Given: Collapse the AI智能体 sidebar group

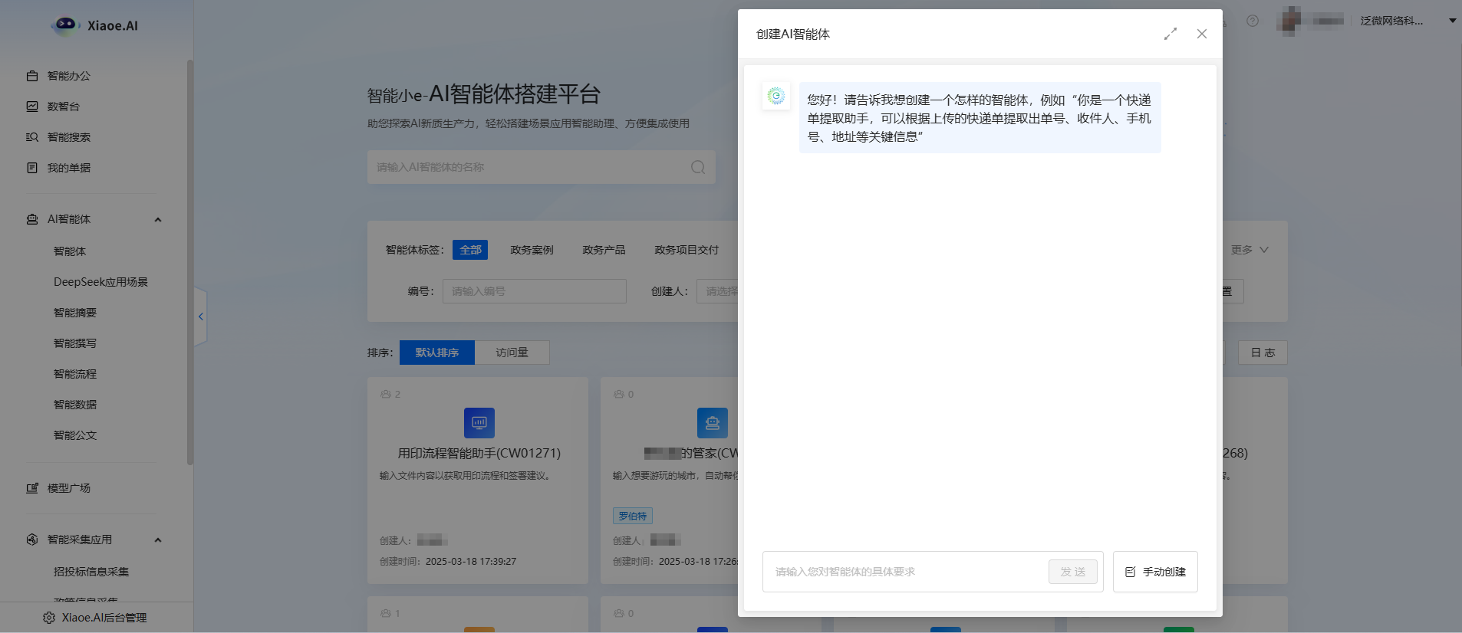Looking at the screenshot, I should (x=158, y=220).
